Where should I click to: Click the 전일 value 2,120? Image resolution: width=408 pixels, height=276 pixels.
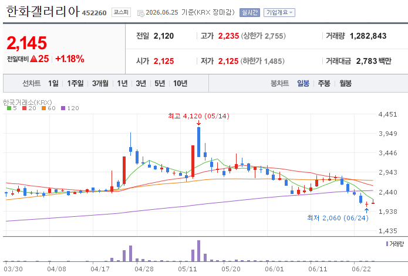[x=163, y=36]
